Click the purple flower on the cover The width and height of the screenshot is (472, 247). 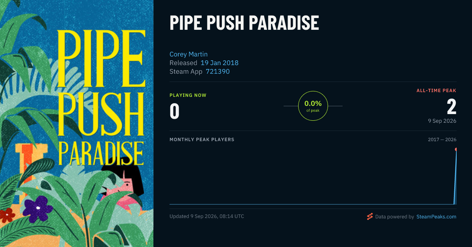(x=38, y=208)
